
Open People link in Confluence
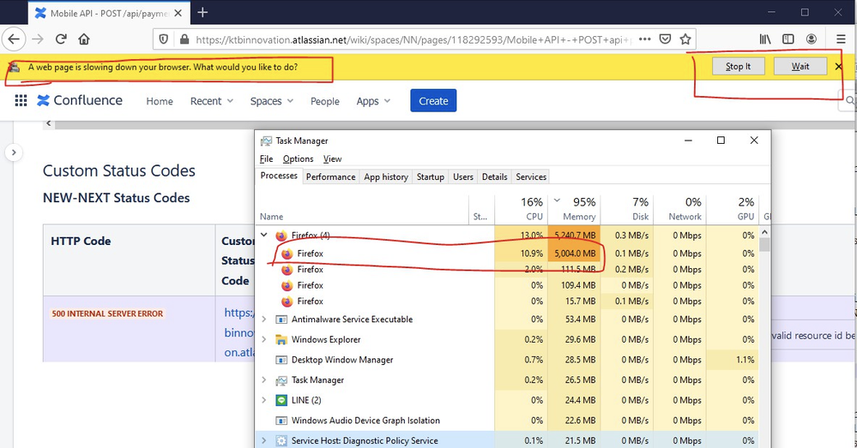[324, 101]
